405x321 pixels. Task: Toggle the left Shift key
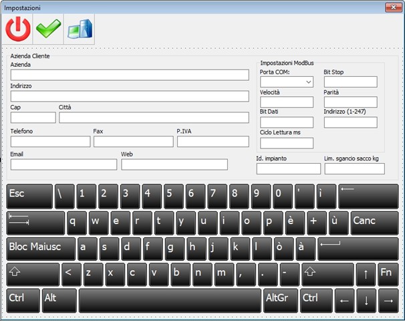pos(32,274)
